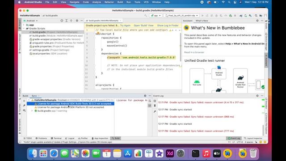Collapse HelloWorldSample build result node

coord(29,100)
